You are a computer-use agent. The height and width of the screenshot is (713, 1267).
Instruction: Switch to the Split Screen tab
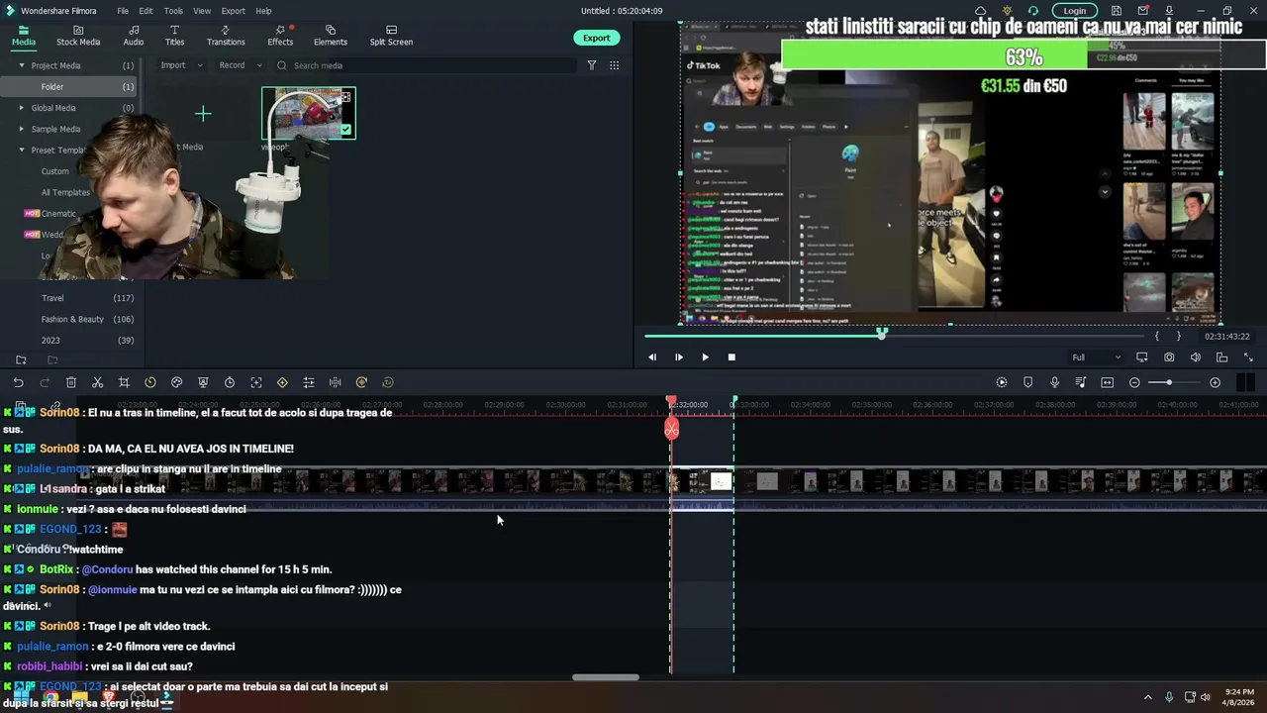click(x=391, y=36)
